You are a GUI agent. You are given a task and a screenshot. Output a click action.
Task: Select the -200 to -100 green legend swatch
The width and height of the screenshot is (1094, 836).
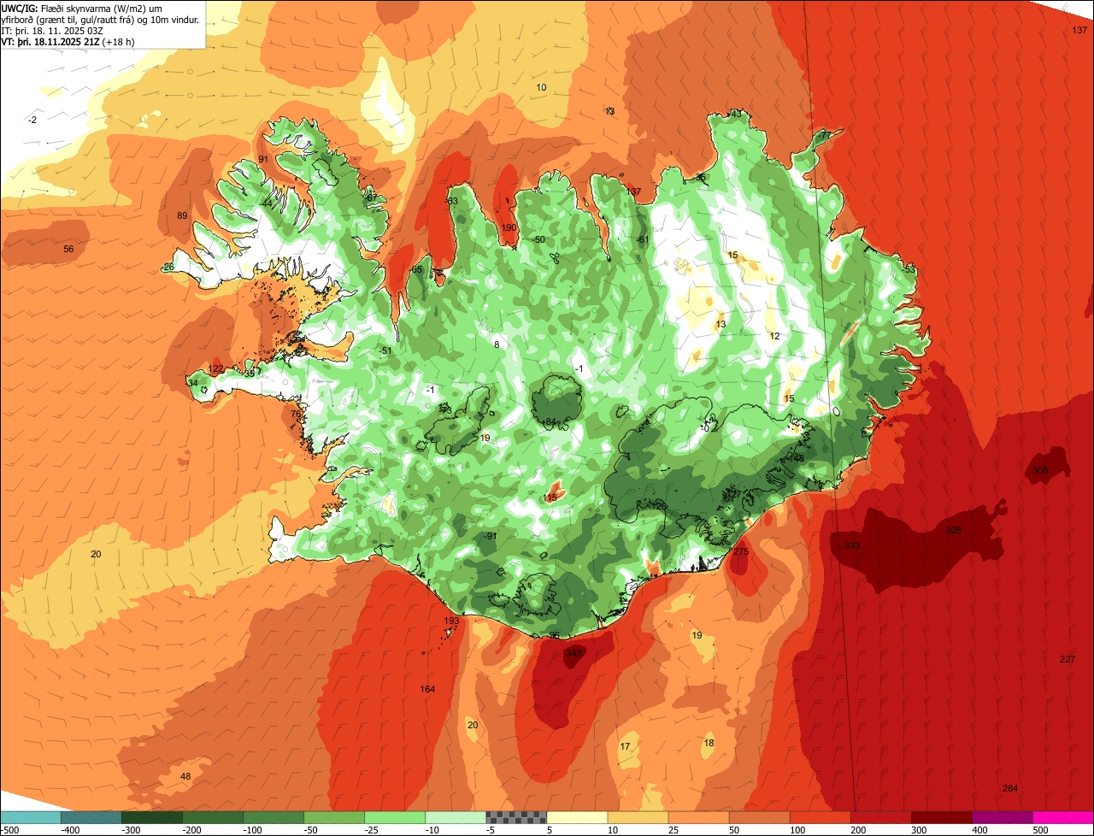212,817
